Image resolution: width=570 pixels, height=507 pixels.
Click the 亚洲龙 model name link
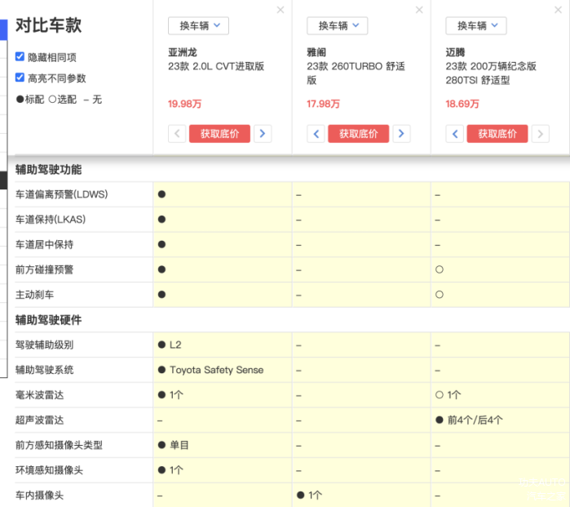[183, 52]
